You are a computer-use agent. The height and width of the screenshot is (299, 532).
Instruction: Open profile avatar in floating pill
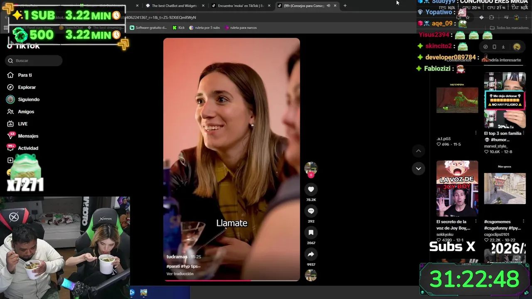pos(517,47)
